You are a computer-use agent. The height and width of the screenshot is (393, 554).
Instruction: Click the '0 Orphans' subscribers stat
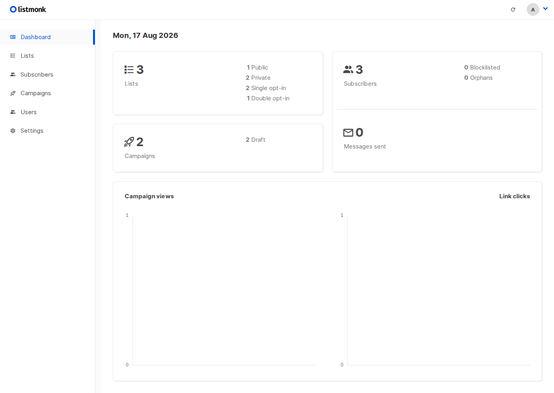point(478,78)
